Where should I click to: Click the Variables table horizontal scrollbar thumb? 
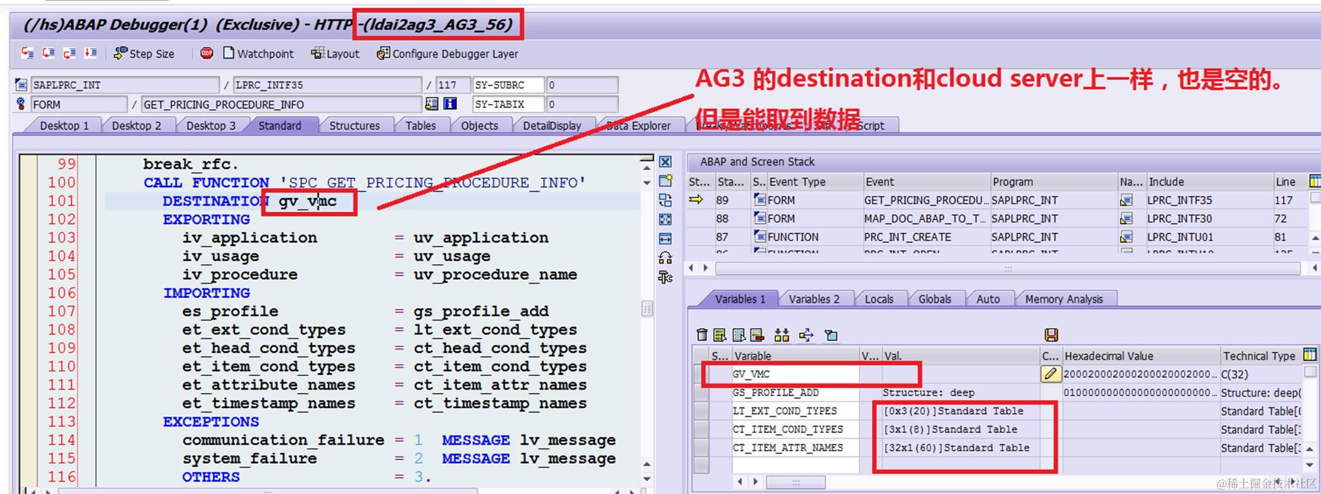pyautogui.click(x=795, y=482)
